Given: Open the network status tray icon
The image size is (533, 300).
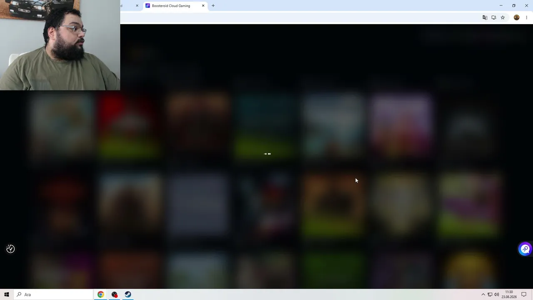Looking at the screenshot, I should [x=490, y=295].
